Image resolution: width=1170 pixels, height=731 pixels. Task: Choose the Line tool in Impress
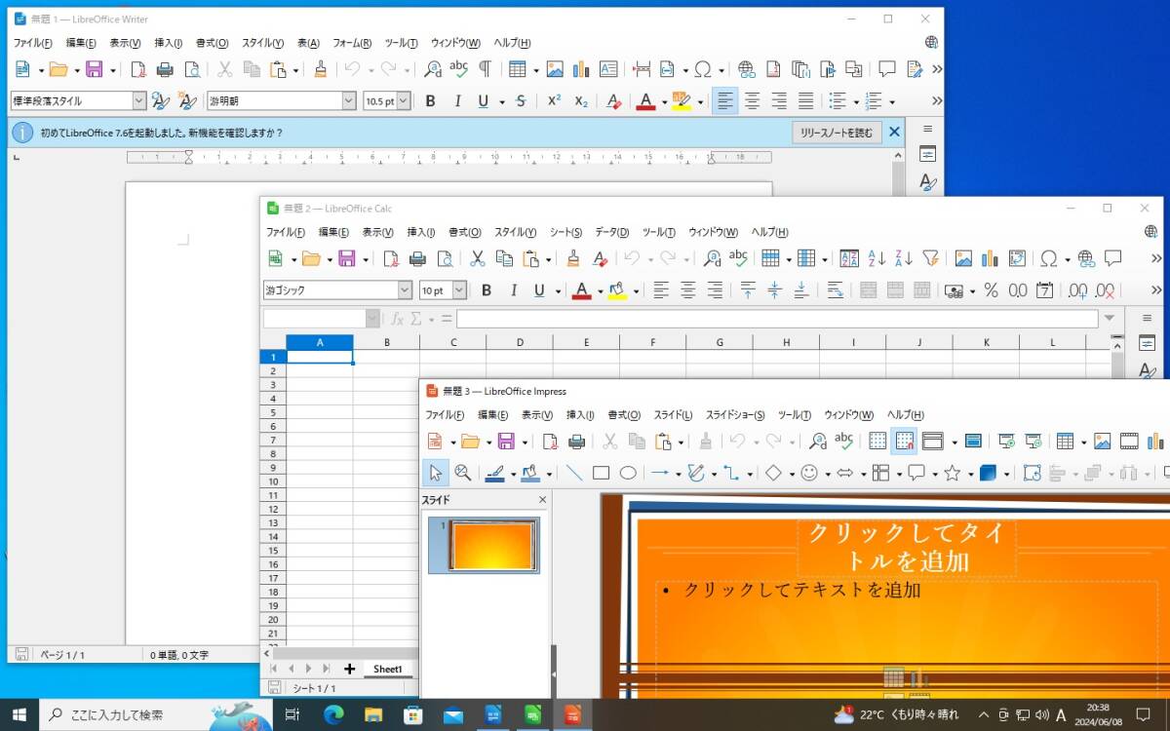click(574, 473)
